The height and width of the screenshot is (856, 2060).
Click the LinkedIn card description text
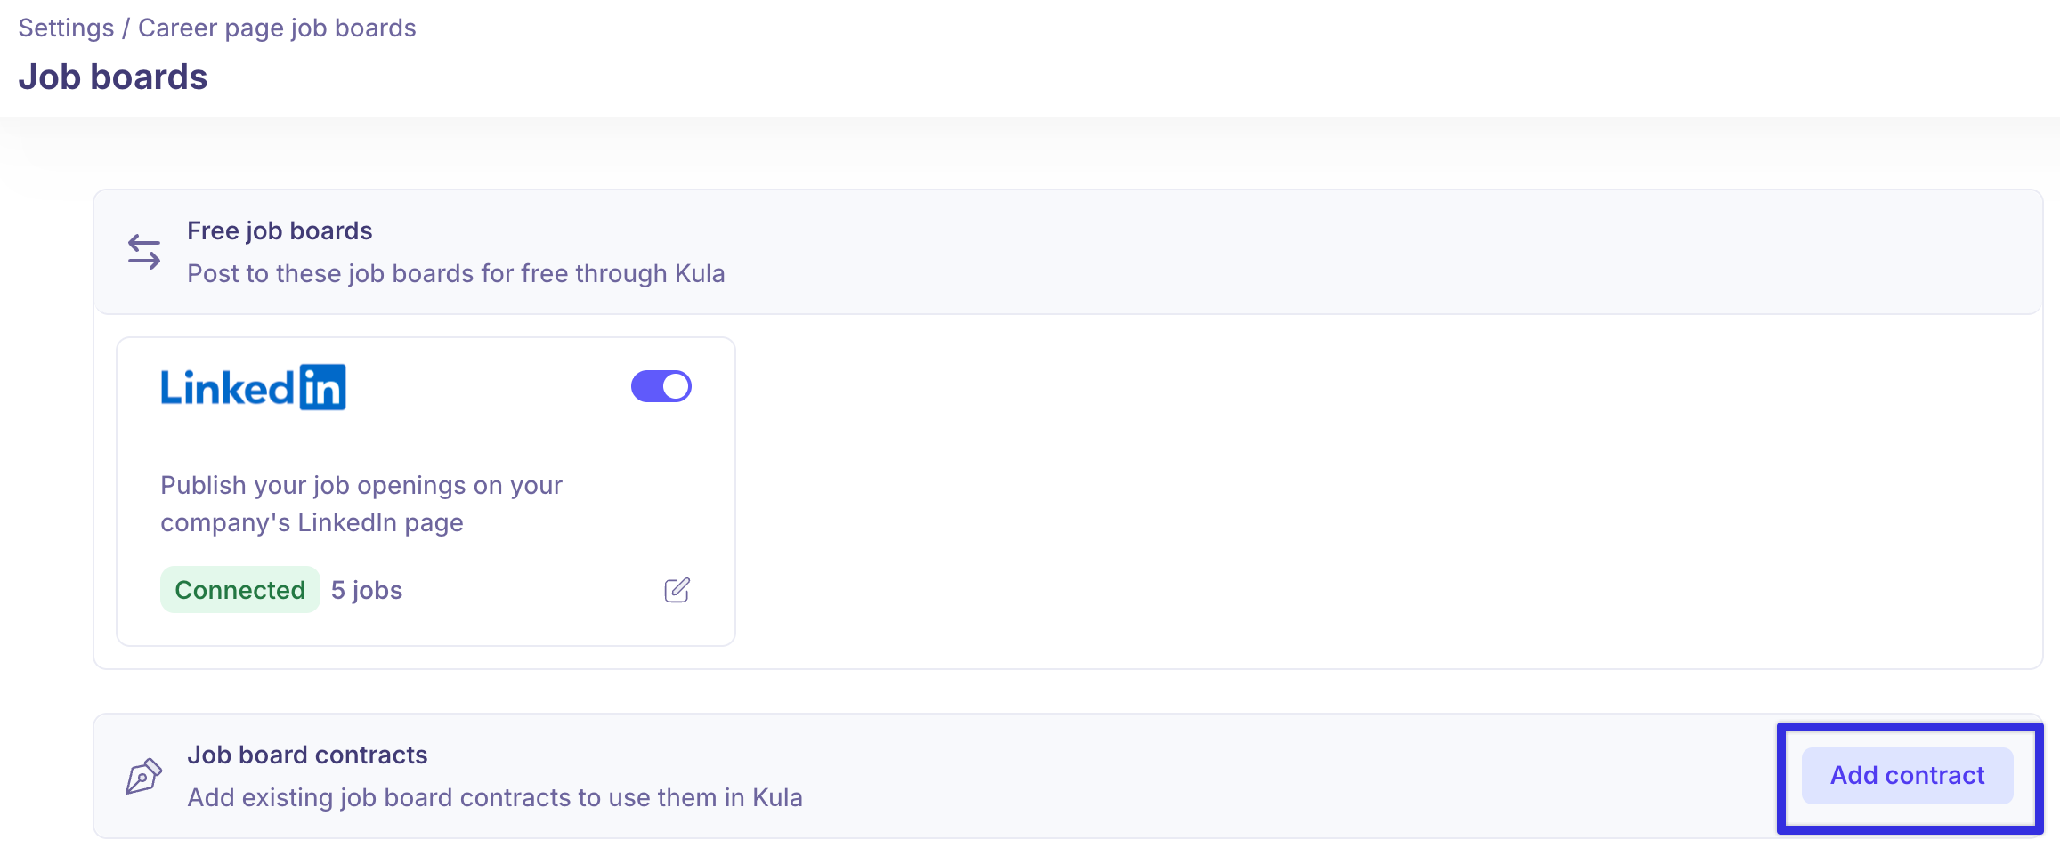(361, 504)
